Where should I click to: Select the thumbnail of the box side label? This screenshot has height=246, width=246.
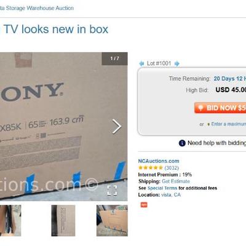(x=63, y=220)
